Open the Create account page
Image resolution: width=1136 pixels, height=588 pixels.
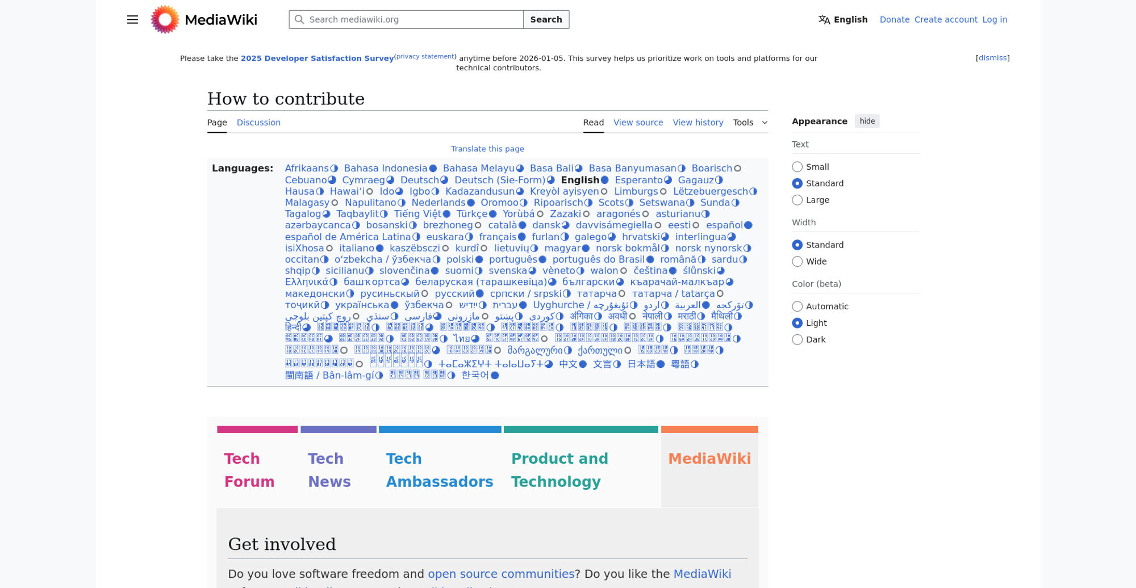click(946, 19)
